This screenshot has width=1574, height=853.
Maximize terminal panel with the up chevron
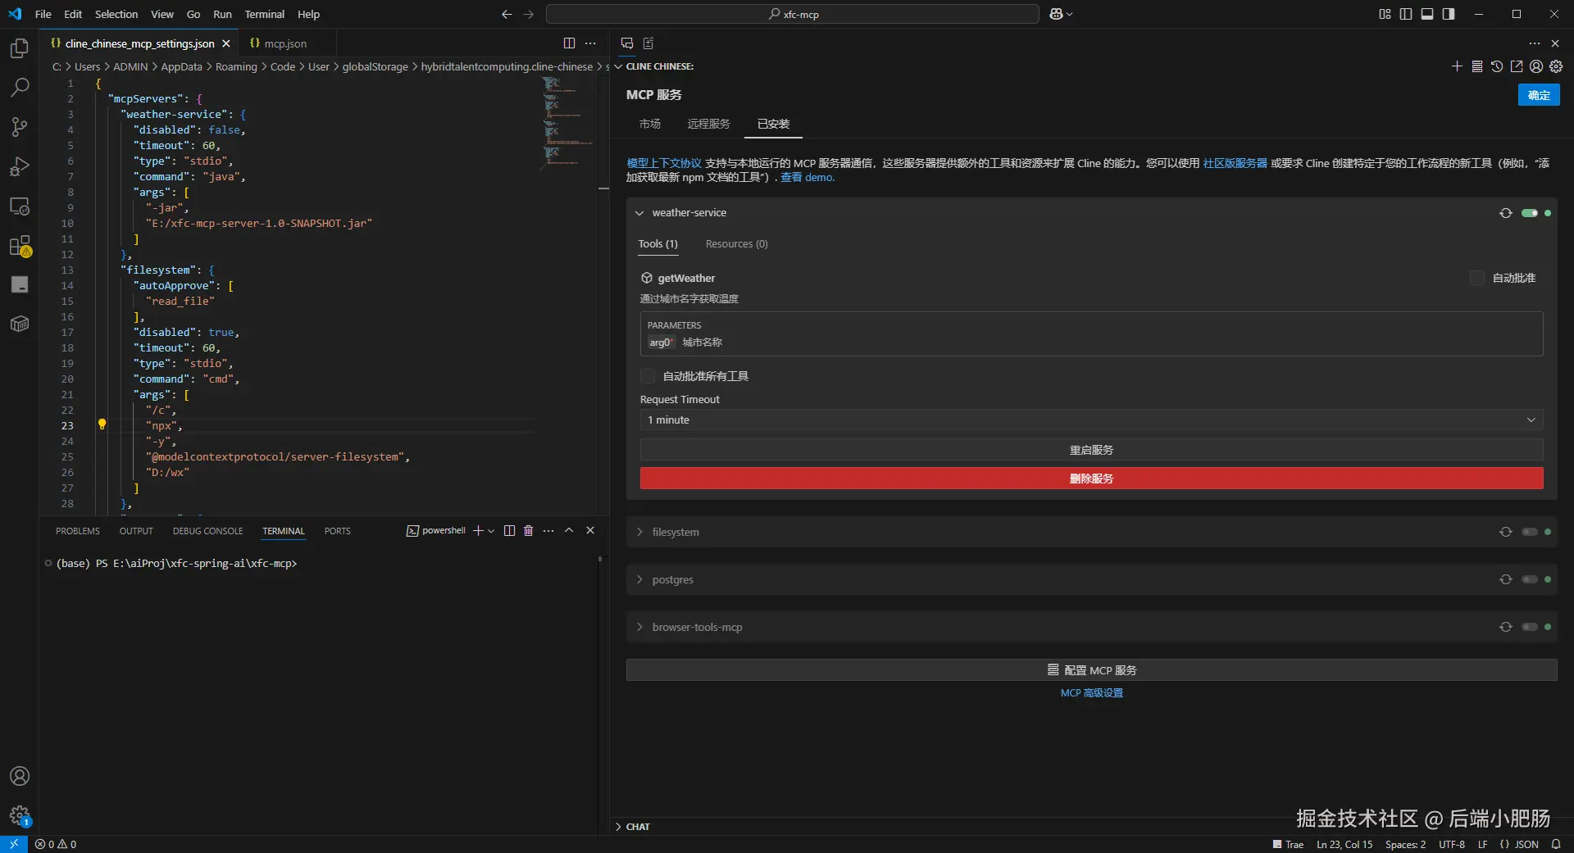coord(569,531)
